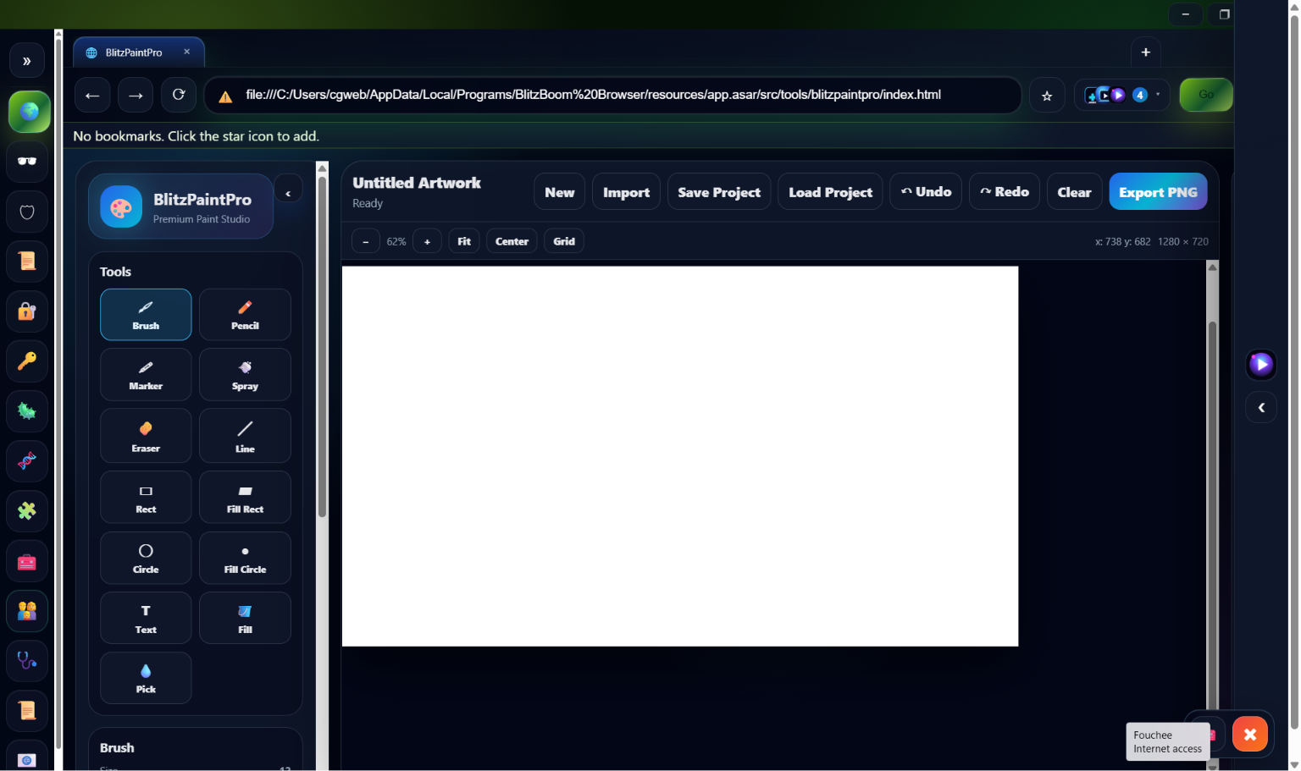This screenshot has width=1301, height=771.
Task: Select the Text tool
Action: point(146,618)
